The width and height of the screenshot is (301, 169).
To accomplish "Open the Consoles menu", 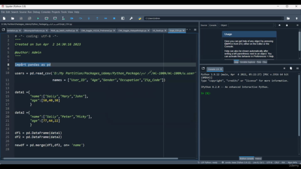I will click(46, 12).
